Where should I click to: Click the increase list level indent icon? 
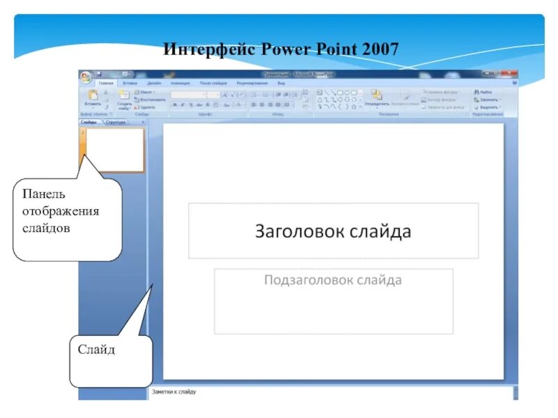coord(286,95)
